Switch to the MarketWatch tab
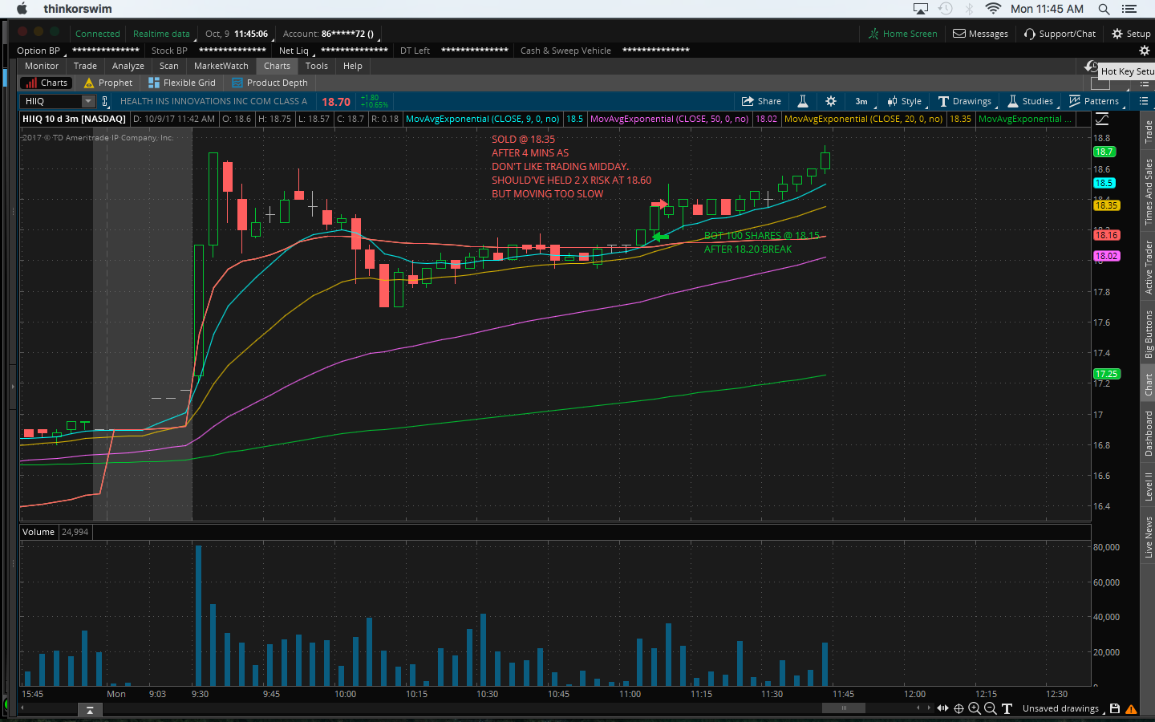 pyautogui.click(x=221, y=66)
